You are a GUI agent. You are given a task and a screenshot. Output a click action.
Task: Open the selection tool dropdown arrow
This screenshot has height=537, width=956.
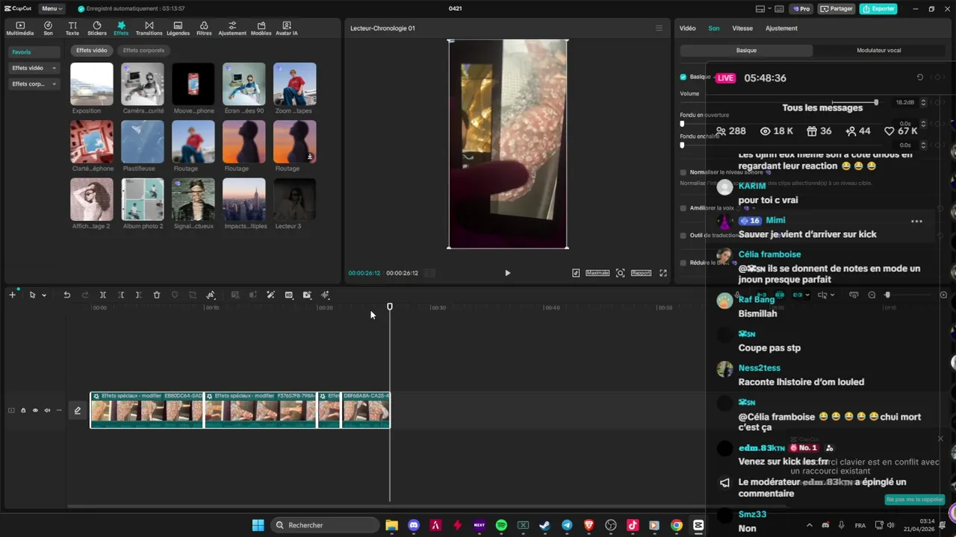coord(44,295)
